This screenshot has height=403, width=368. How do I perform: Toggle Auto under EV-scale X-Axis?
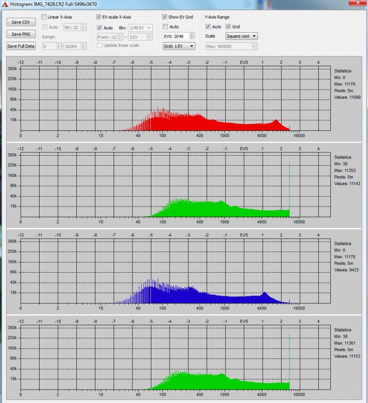[100, 28]
